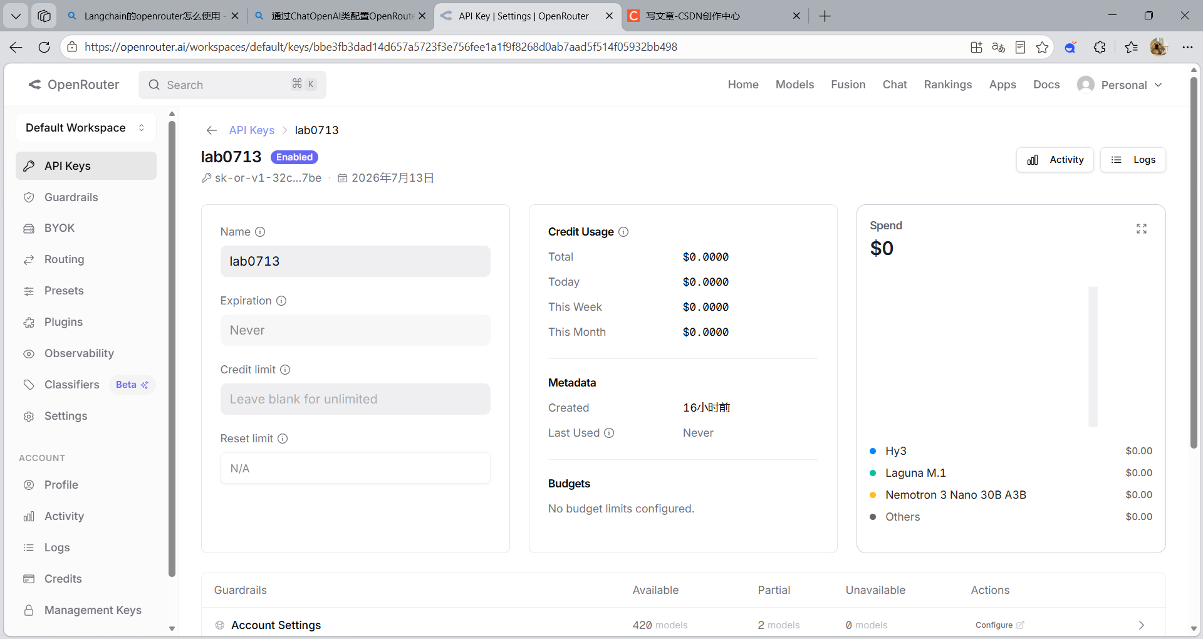Focus the OpenRouter Search box

point(232,85)
